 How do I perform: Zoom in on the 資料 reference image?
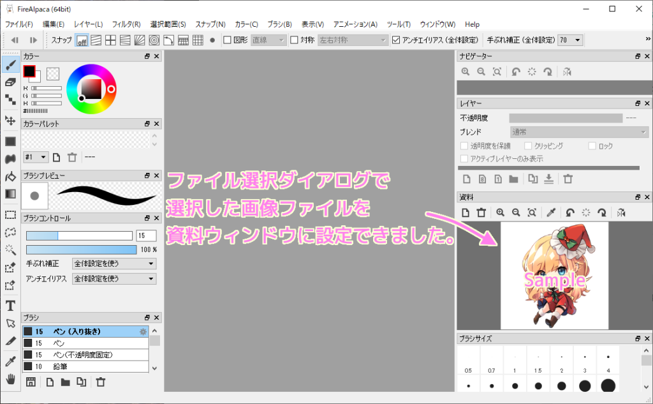point(501,212)
